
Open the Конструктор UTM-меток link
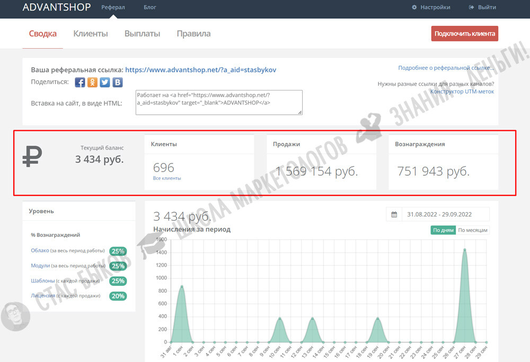point(462,92)
